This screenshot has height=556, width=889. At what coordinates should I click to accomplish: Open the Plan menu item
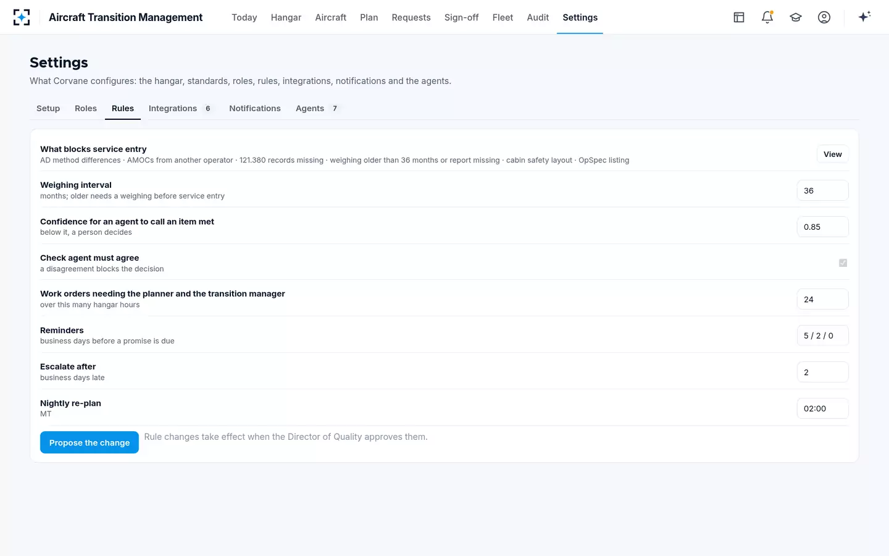pyautogui.click(x=369, y=17)
